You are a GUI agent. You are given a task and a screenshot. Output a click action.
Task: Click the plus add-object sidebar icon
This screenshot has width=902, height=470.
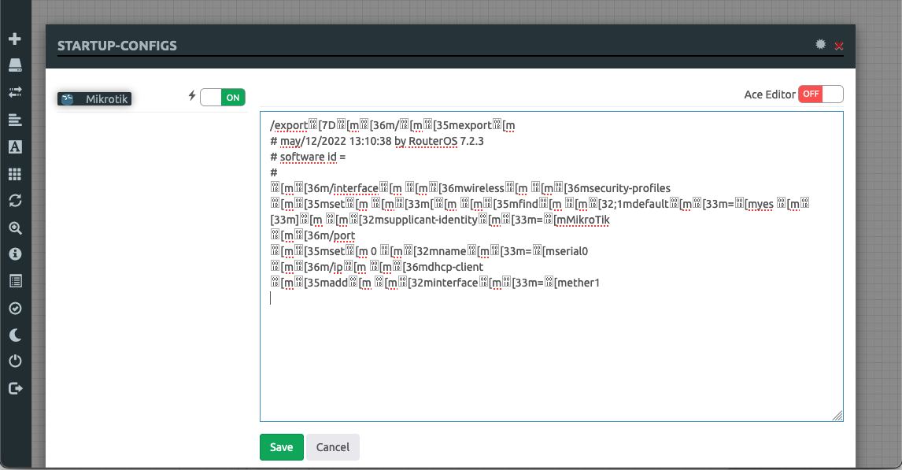pos(15,39)
